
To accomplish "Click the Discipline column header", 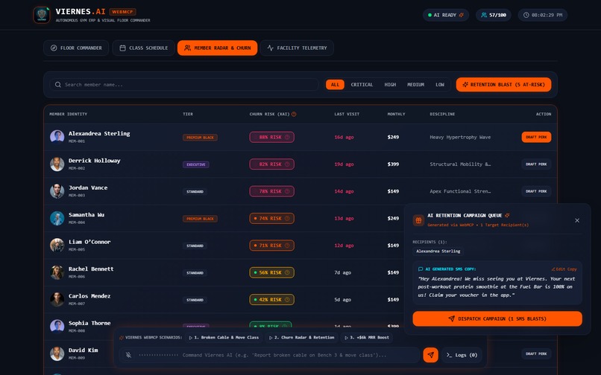I will [442, 114].
